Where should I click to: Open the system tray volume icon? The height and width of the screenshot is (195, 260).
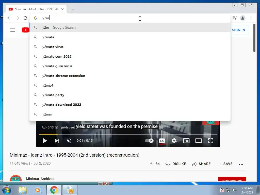tap(234, 190)
